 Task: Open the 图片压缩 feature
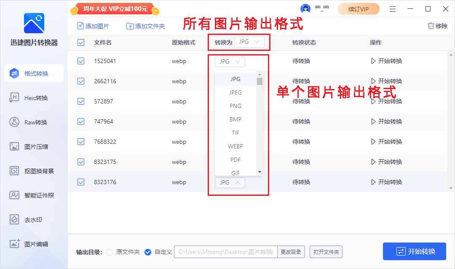34,146
